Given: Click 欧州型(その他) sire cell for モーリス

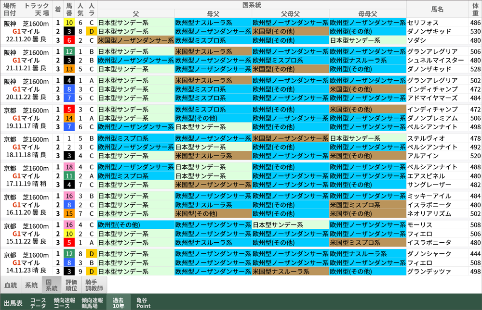Looking at the screenshot, I should click(x=136, y=225).
